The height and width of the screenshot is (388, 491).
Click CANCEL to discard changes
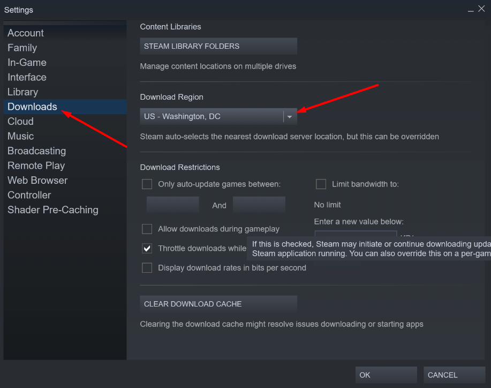[455, 375]
